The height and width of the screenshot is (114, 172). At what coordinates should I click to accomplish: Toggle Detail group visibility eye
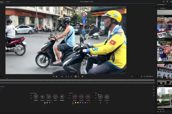click(x=96, y=96)
